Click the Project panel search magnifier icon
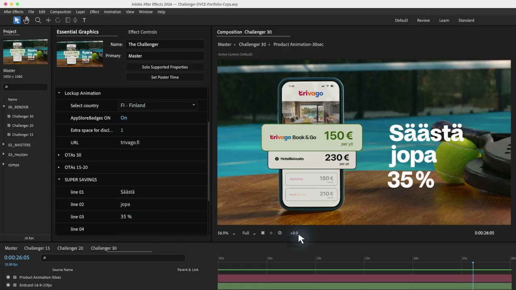This screenshot has width=516, height=290. (6, 87)
